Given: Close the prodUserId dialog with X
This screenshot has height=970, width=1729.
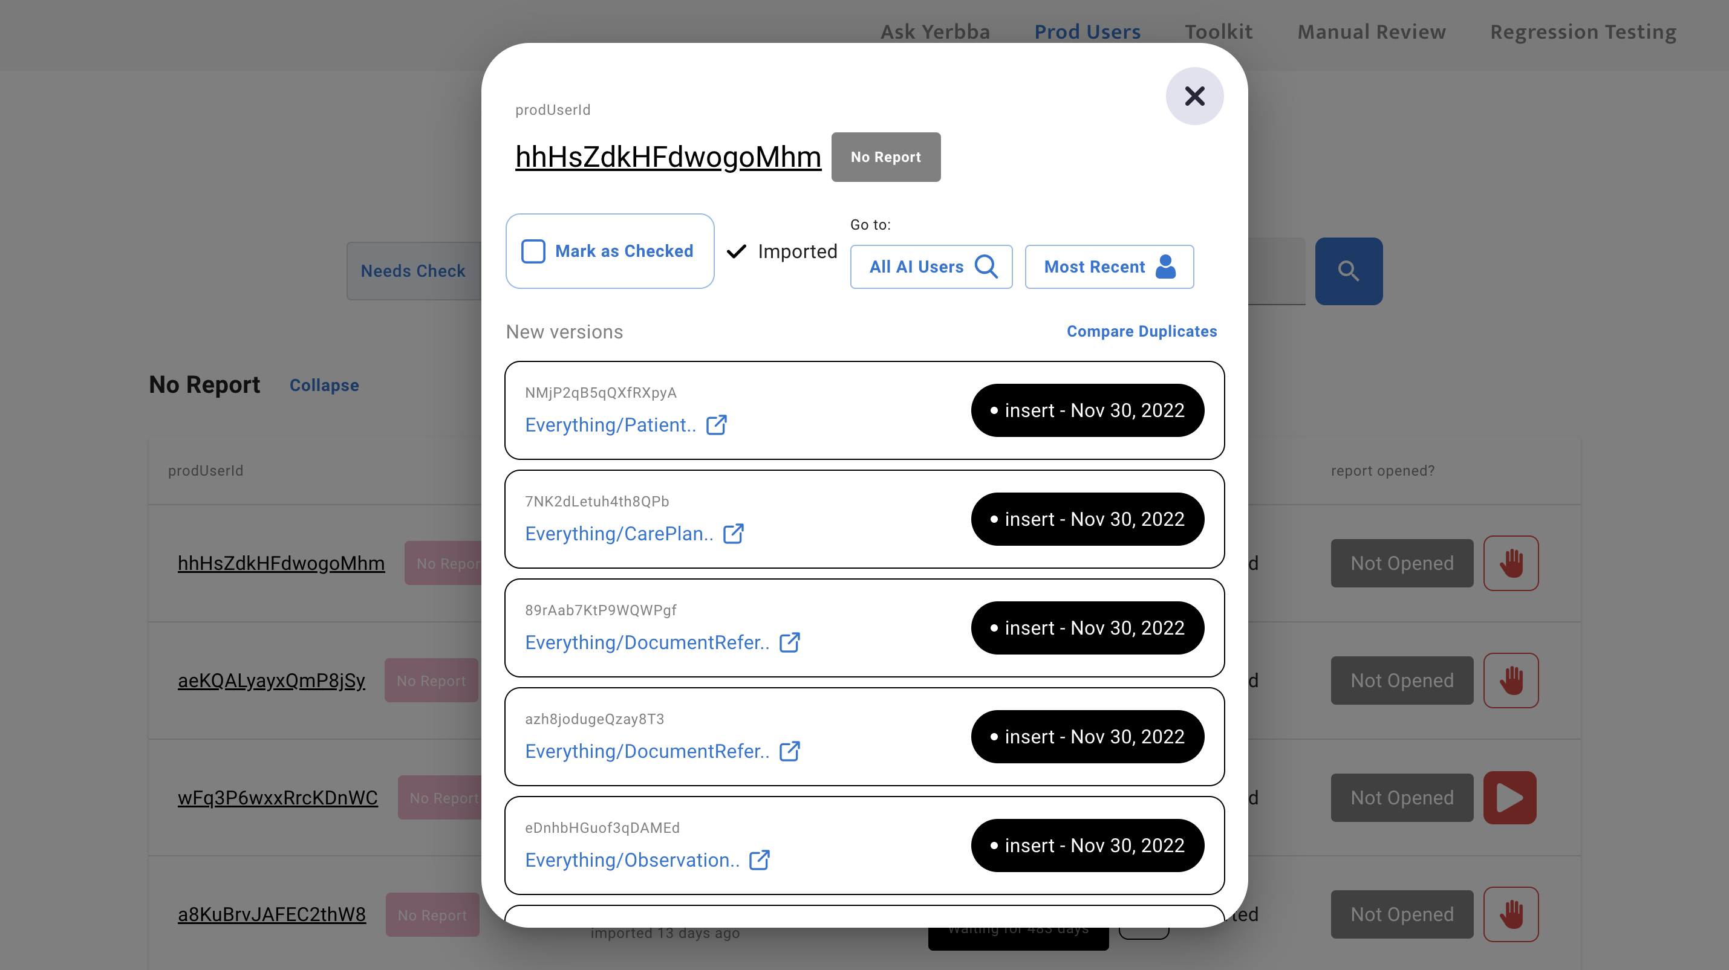Looking at the screenshot, I should point(1194,96).
